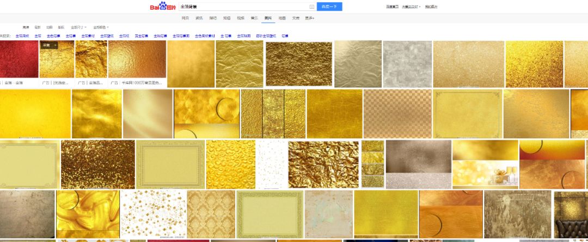Open the gold thumbnail with ornate corner frame
The width and height of the screenshot is (588, 242).
coord(467,114)
